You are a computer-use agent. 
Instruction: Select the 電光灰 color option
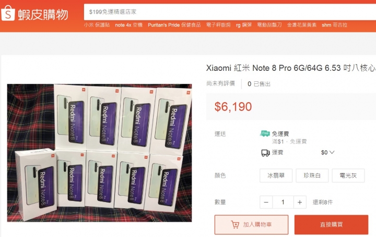click(x=348, y=176)
